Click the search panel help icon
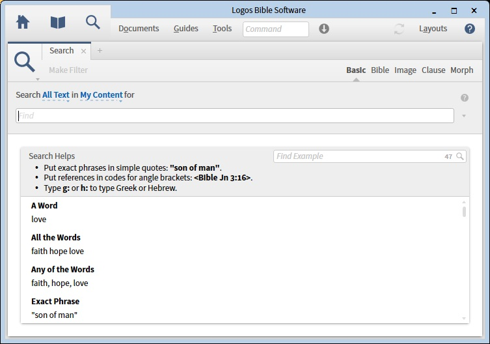This screenshot has height=344, width=490. click(x=465, y=98)
